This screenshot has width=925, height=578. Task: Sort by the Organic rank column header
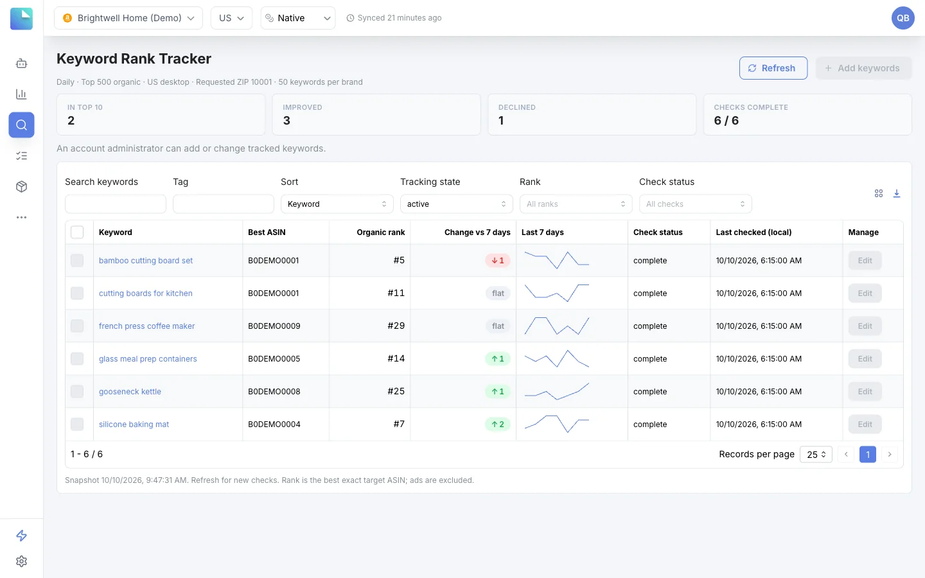[x=381, y=232]
